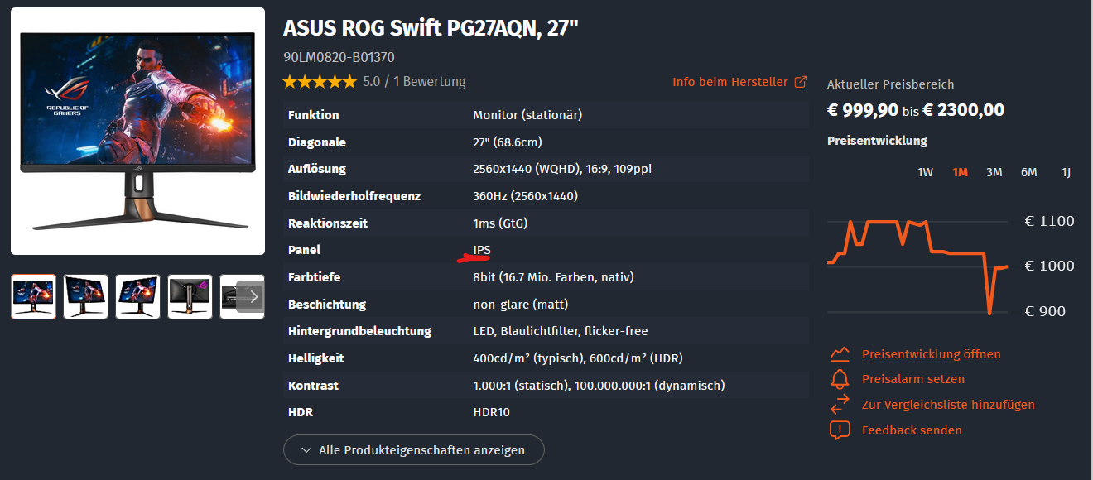The width and height of the screenshot is (1093, 480).
Task: Choose Zur Vergleichsliste hinzufügen
Action: (948, 405)
